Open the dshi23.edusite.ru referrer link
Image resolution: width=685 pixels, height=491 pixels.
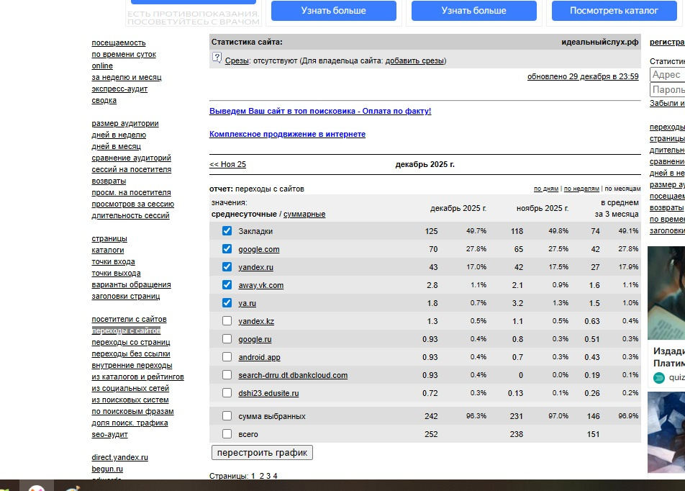tap(268, 393)
